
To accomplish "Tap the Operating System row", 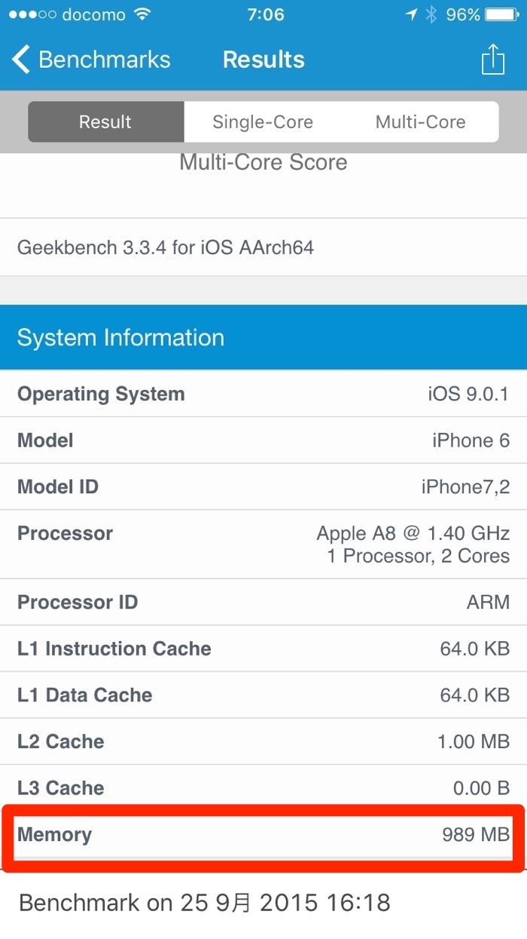I will 263,394.
